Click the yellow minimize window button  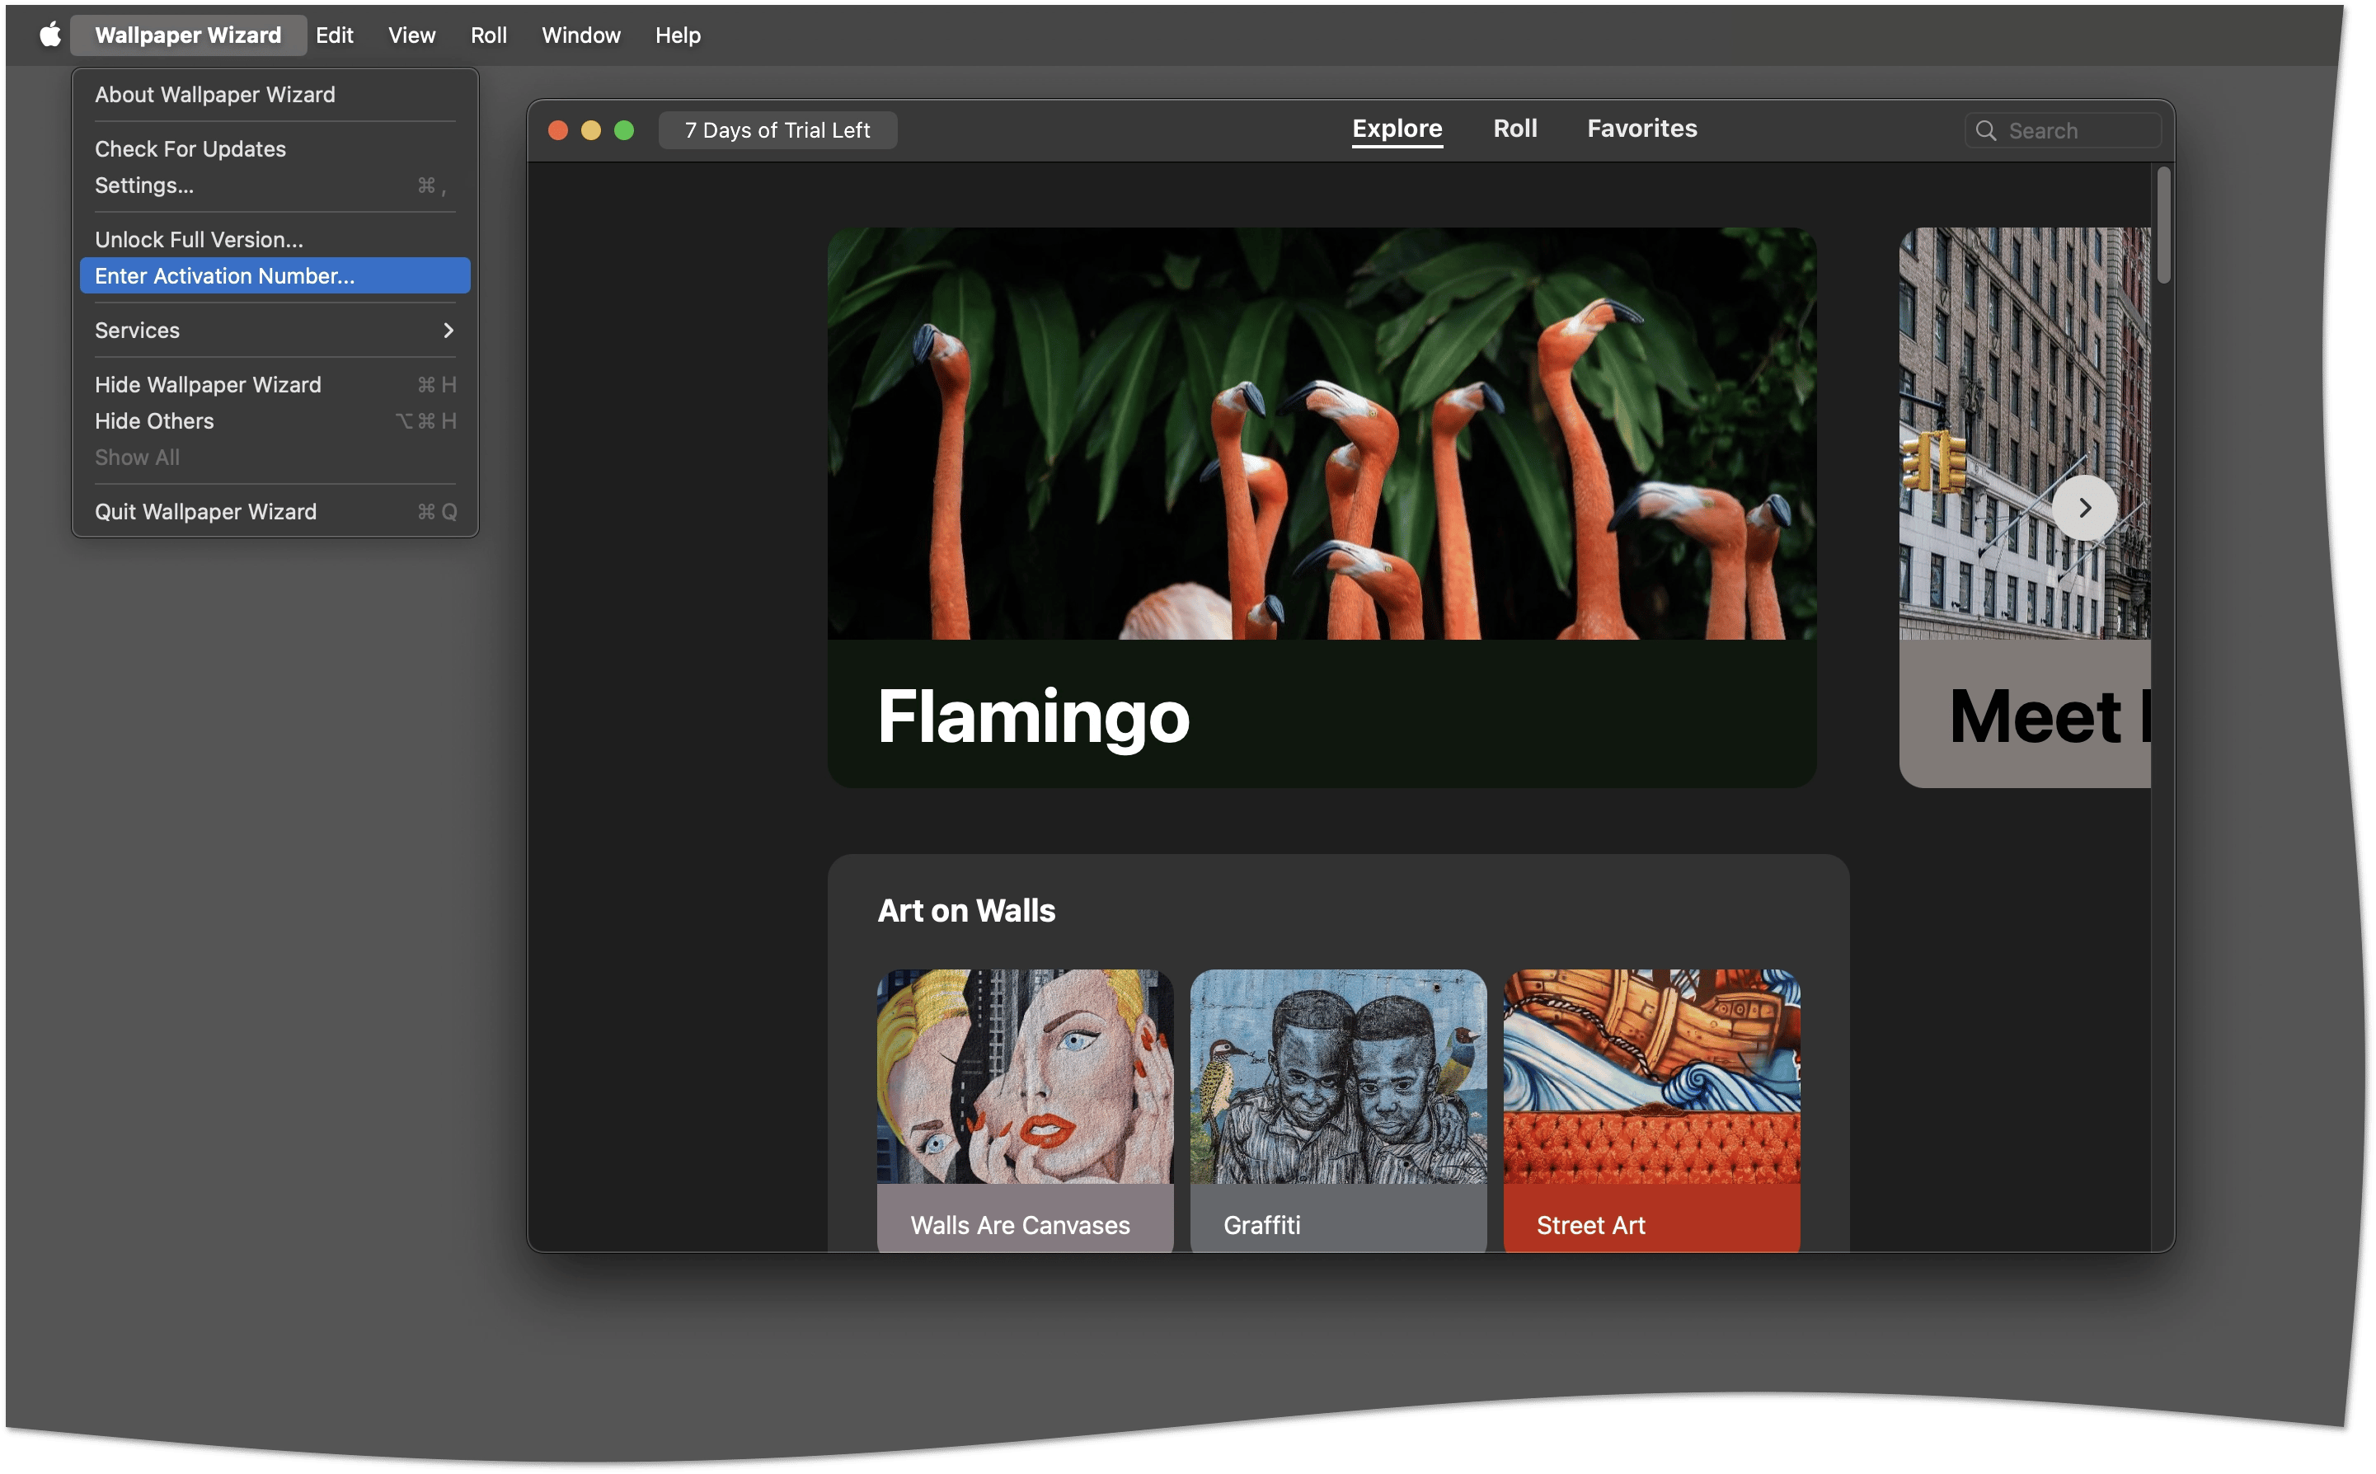(591, 130)
